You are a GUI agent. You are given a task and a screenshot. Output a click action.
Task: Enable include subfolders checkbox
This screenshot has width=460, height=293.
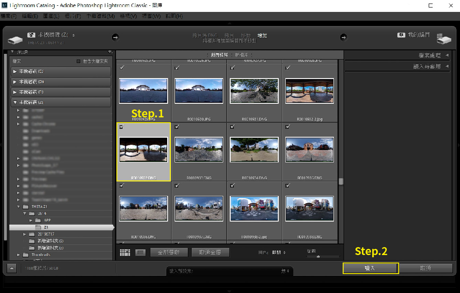click(79, 61)
